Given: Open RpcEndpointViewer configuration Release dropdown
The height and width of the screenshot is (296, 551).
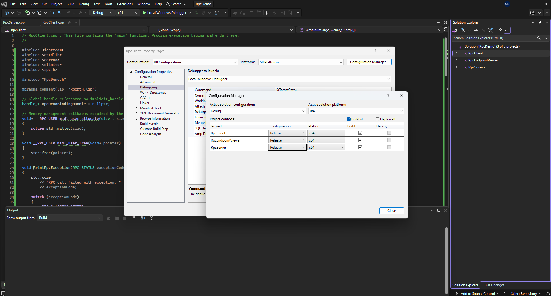Looking at the screenshot, I should tap(287, 140).
